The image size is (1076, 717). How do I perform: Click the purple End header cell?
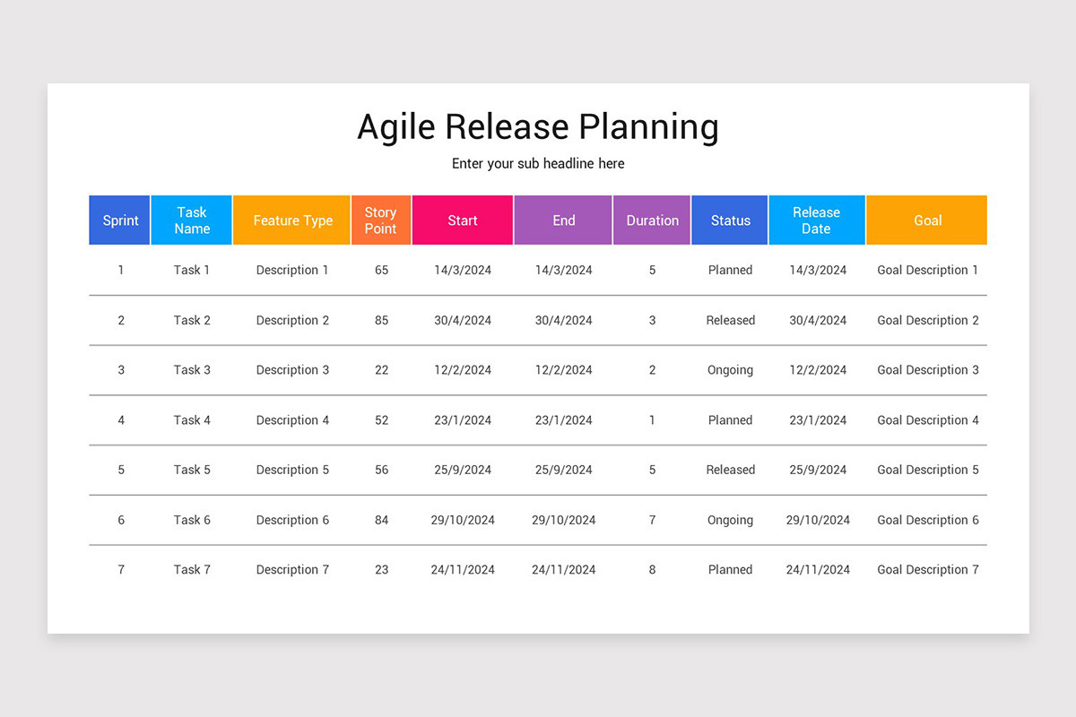564,220
